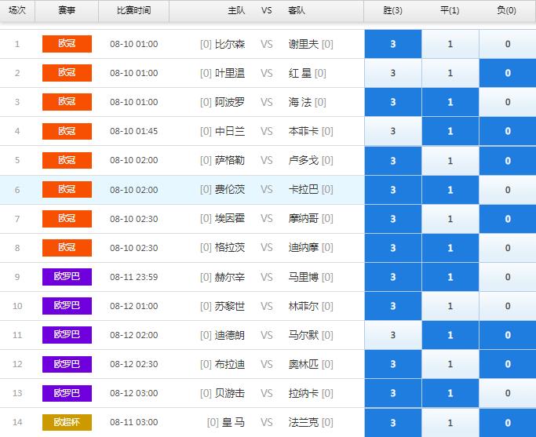This screenshot has width=536, height=437.
Task: Click match time 08-10 01:45
Action: point(134,131)
